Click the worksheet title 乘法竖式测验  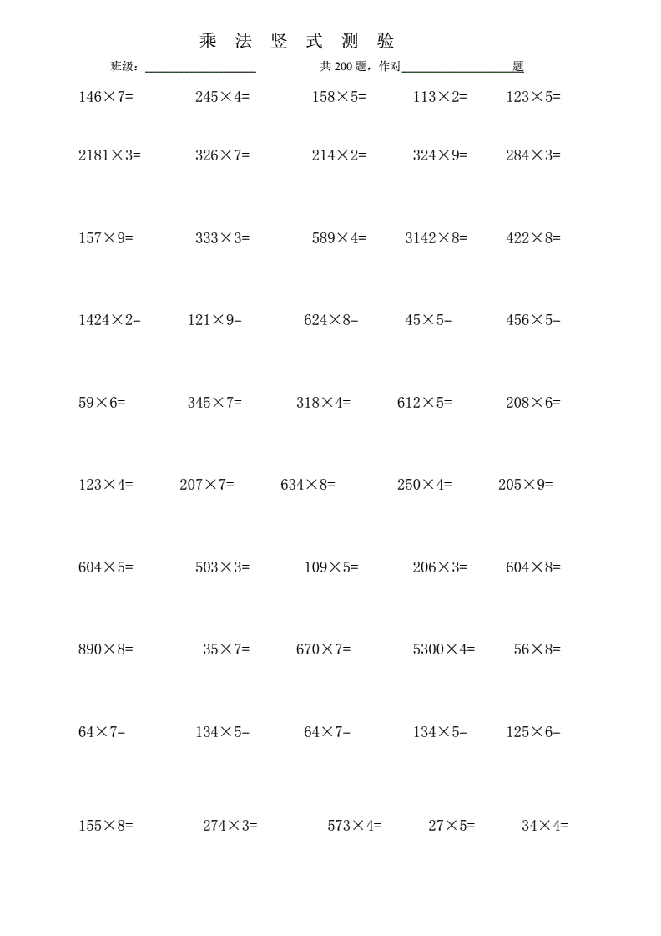(296, 41)
